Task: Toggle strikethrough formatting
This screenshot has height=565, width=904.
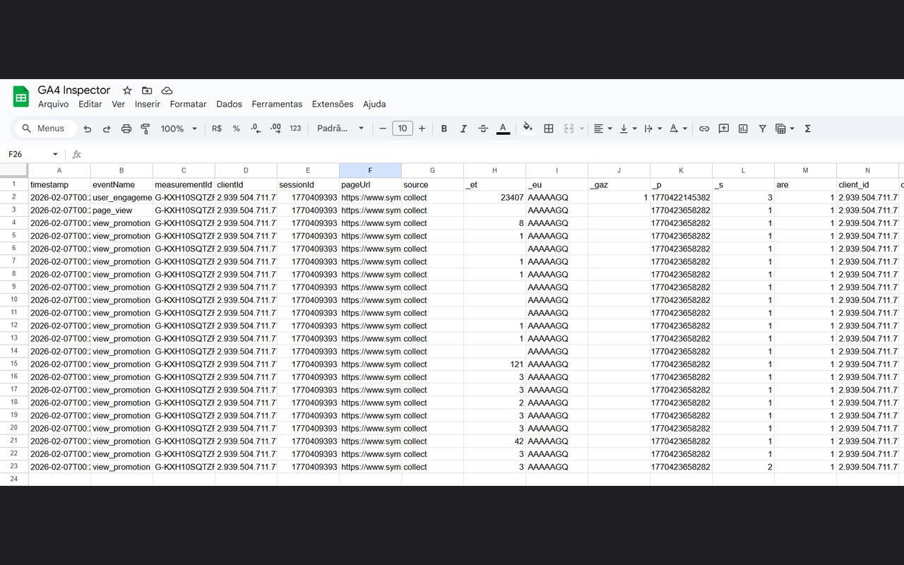Action: click(x=483, y=129)
